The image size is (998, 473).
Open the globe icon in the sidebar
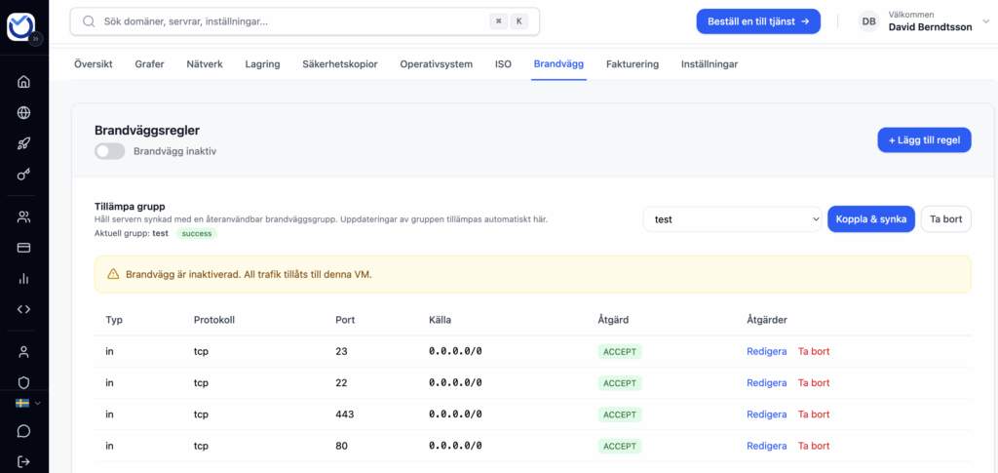pos(24,113)
